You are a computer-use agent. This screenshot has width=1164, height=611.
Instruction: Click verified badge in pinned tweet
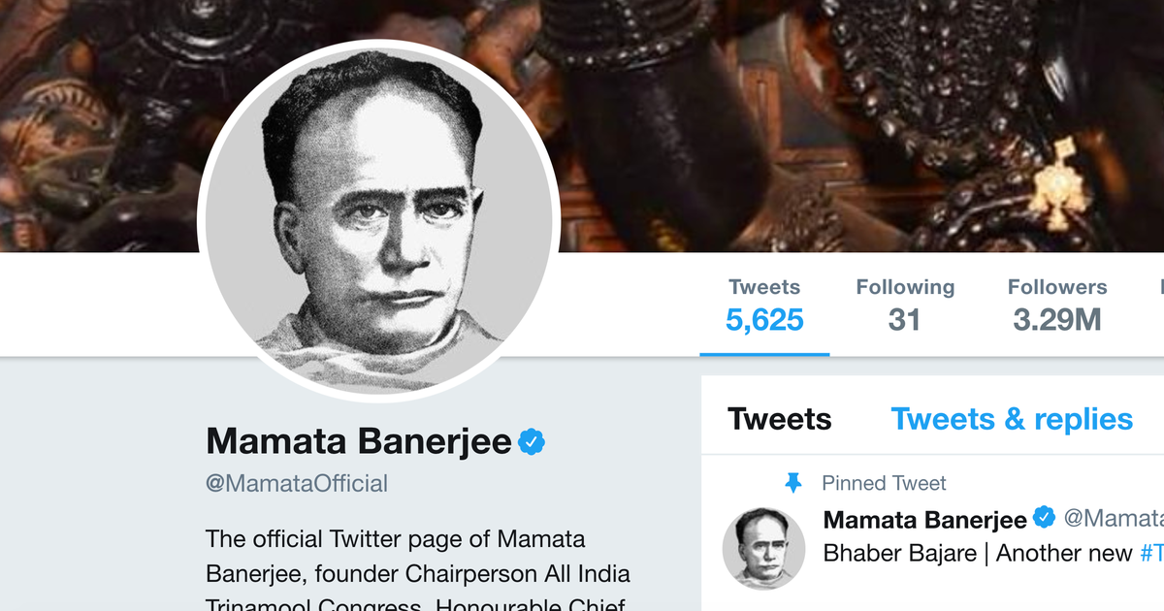1044,518
